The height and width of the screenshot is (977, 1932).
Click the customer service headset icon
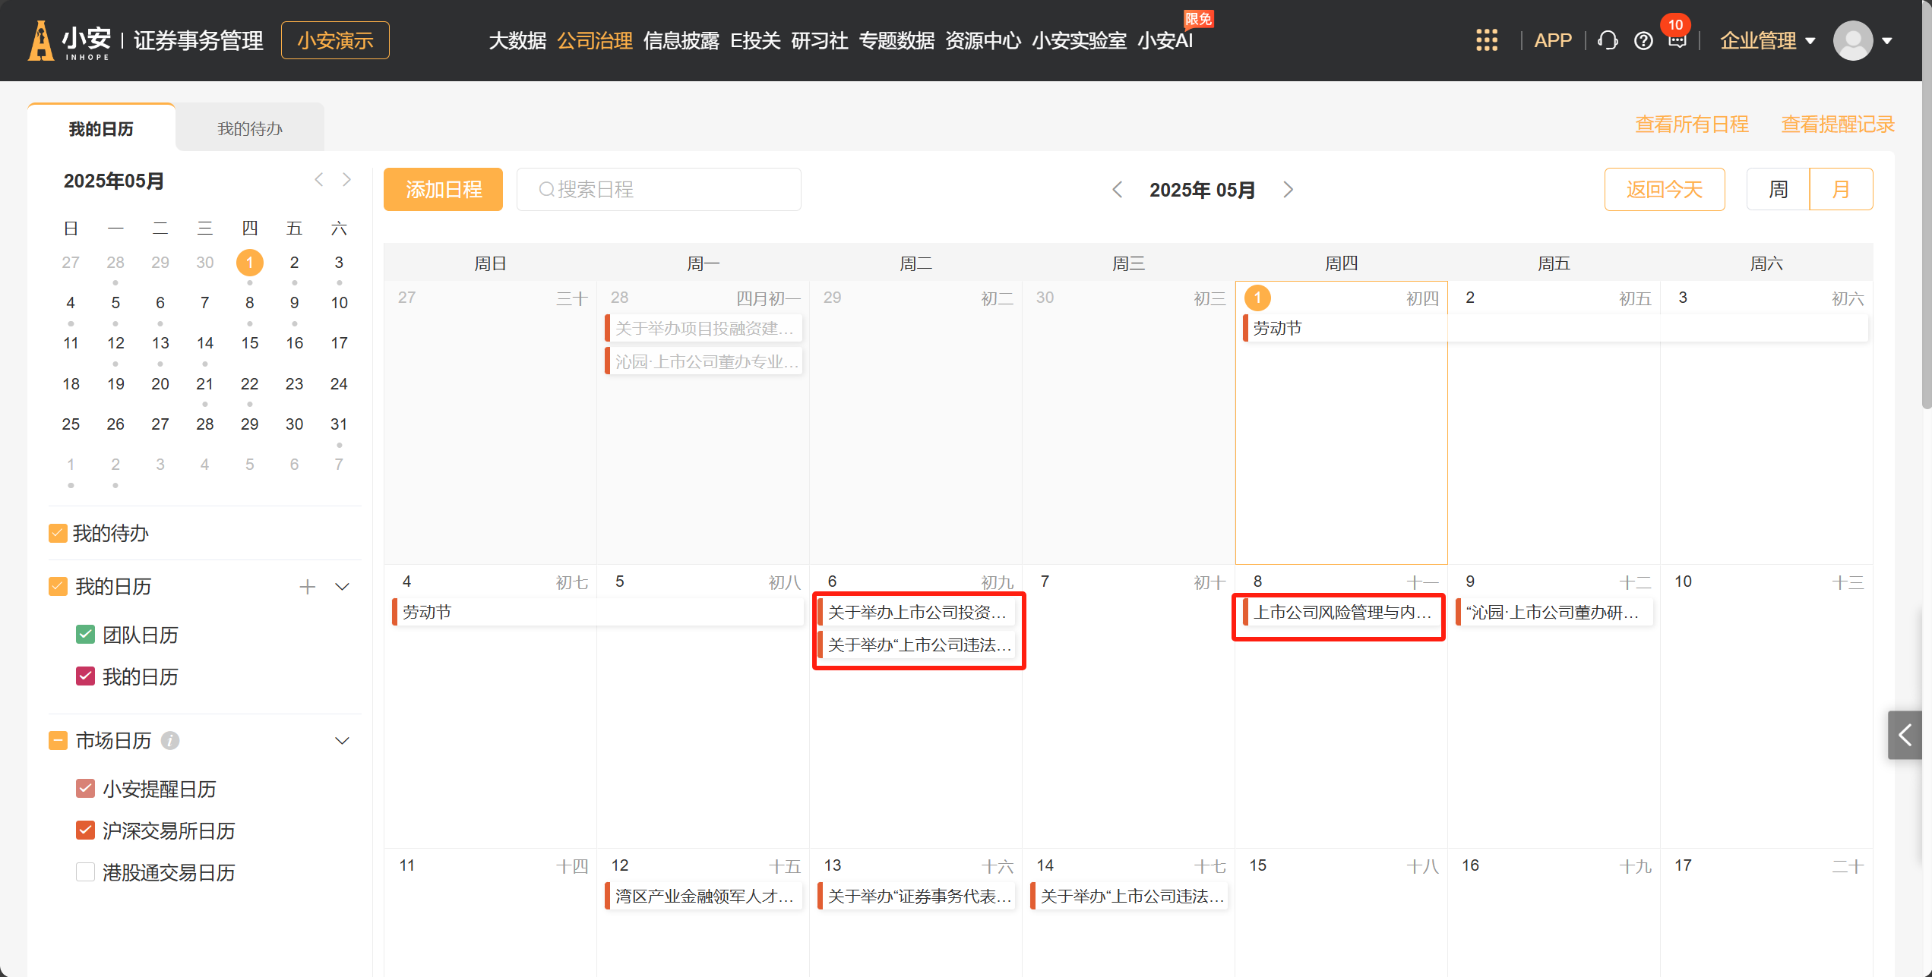click(x=1608, y=40)
